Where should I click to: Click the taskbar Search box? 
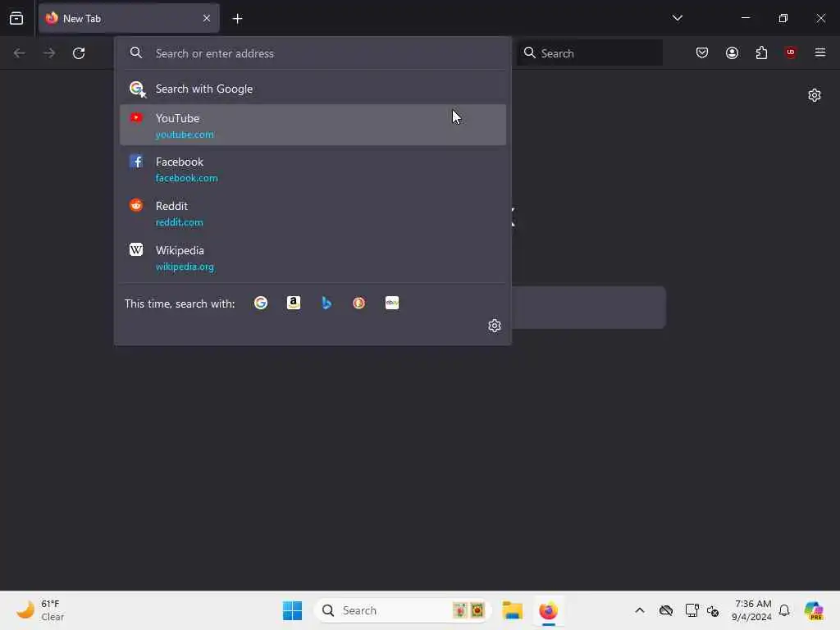pyautogui.click(x=403, y=610)
